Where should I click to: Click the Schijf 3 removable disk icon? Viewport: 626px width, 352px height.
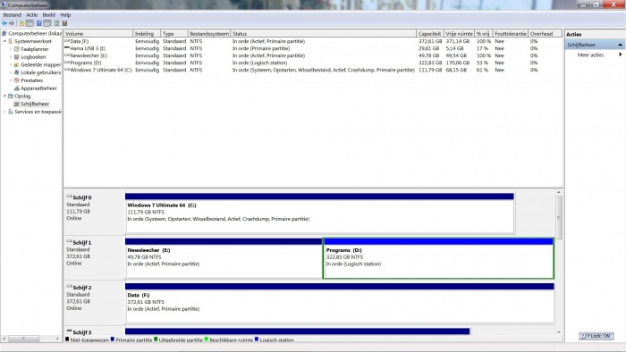point(70,331)
